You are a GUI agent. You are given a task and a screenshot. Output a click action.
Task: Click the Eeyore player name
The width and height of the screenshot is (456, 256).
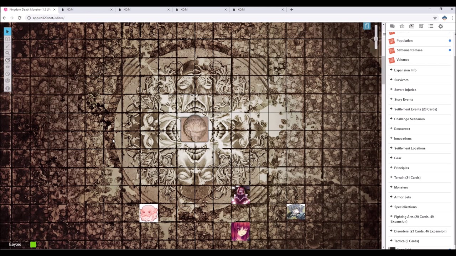pyautogui.click(x=15, y=245)
